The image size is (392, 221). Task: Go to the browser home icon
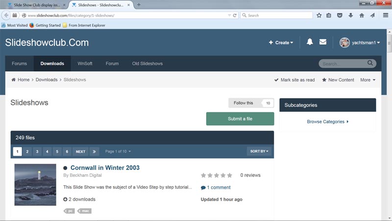(x=362, y=15)
